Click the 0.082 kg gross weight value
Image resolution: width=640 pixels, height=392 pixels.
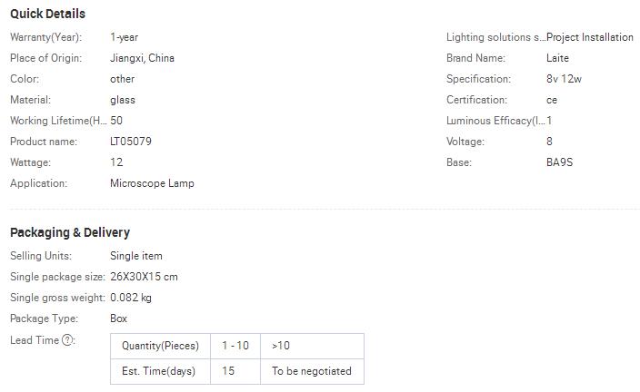[131, 298]
